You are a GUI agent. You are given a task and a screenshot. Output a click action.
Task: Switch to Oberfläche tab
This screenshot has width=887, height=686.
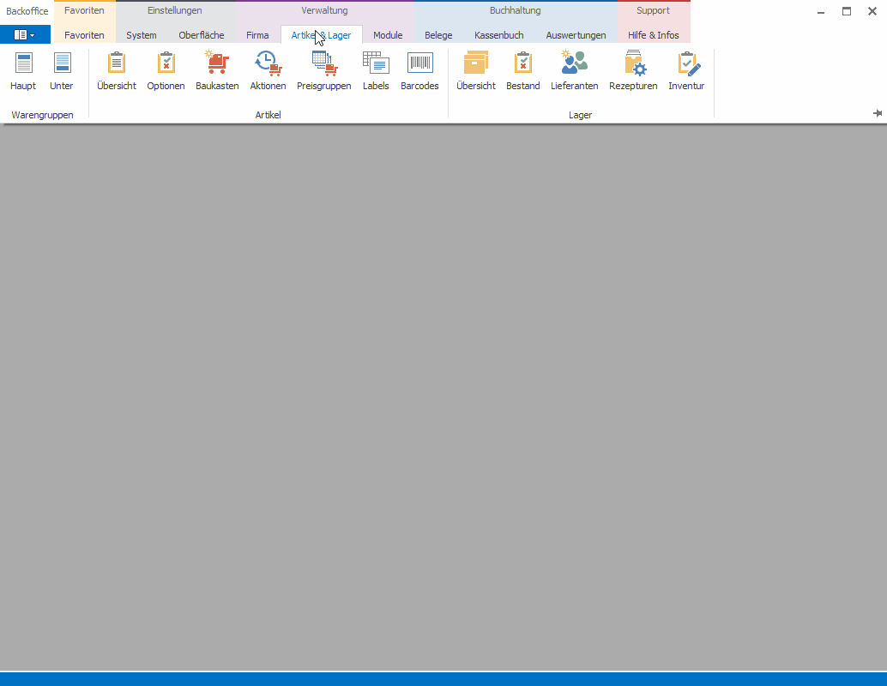pyautogui.click(x=202, y=35)
